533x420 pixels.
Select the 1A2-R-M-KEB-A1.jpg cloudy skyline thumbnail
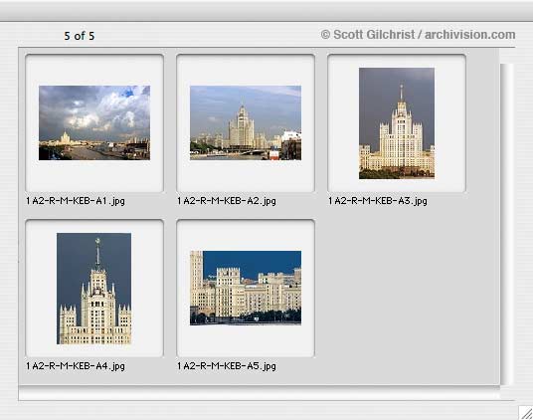pyautogui.click(x=94, y=122)
